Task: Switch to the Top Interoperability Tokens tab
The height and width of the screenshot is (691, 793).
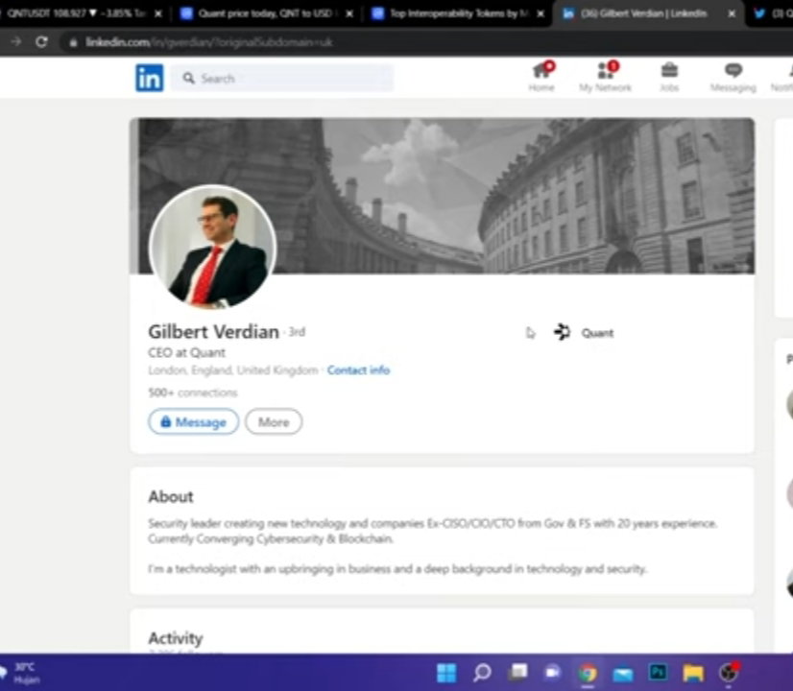Action: tap(458, 13)
